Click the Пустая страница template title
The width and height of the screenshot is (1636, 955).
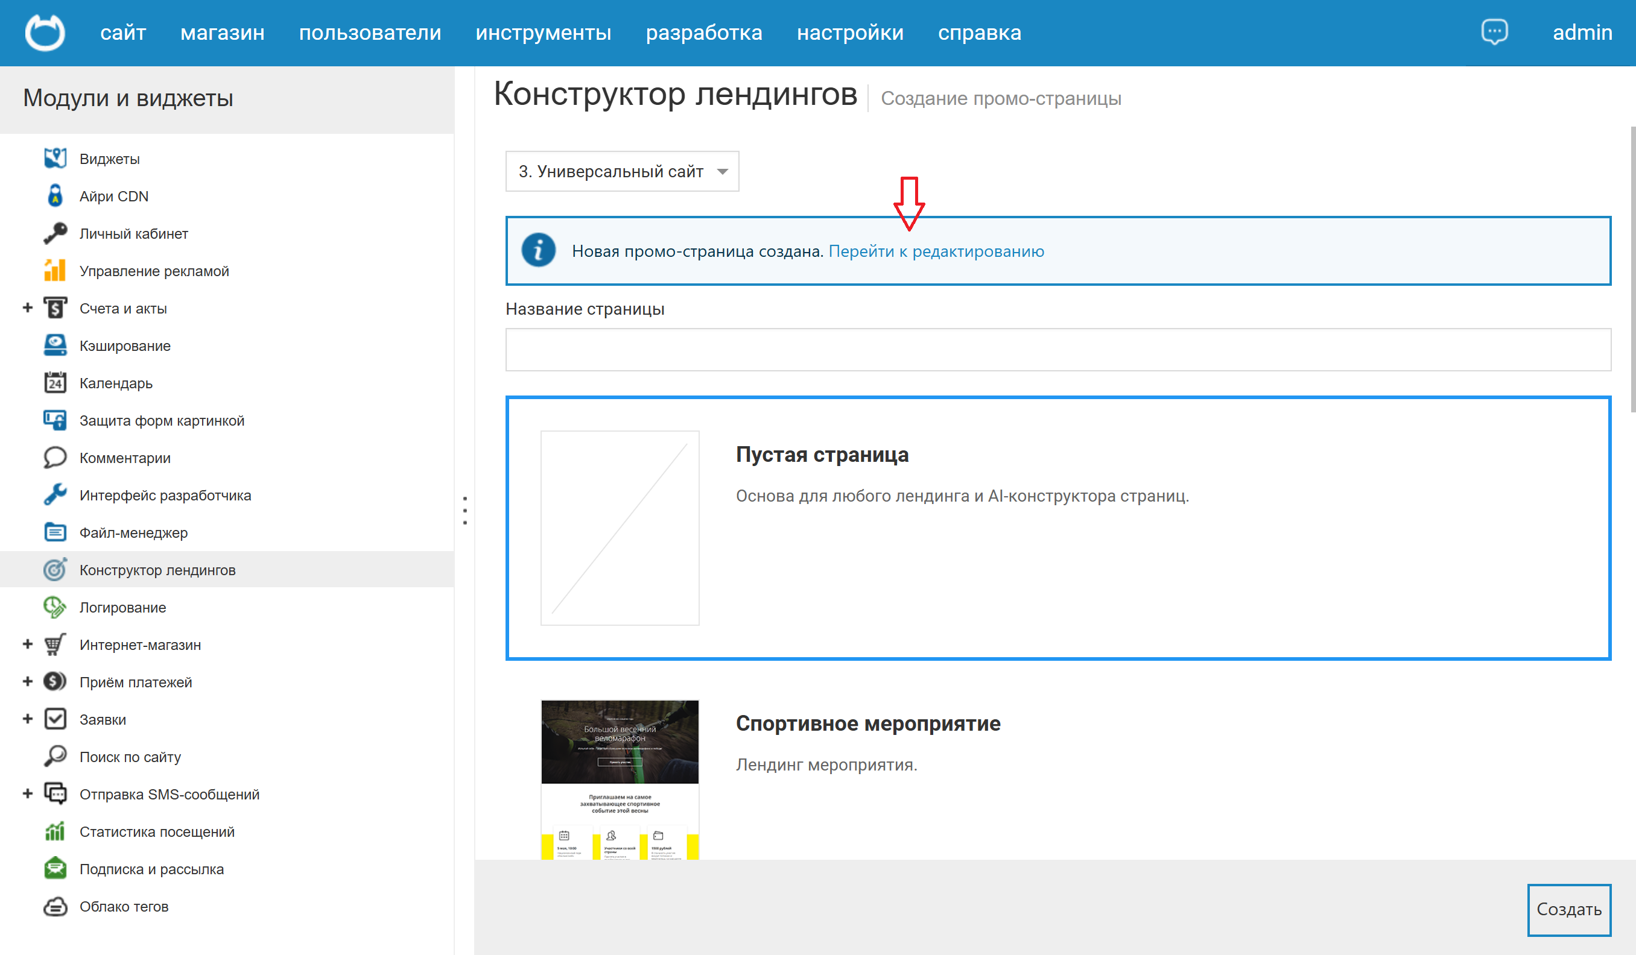(822, 455)
